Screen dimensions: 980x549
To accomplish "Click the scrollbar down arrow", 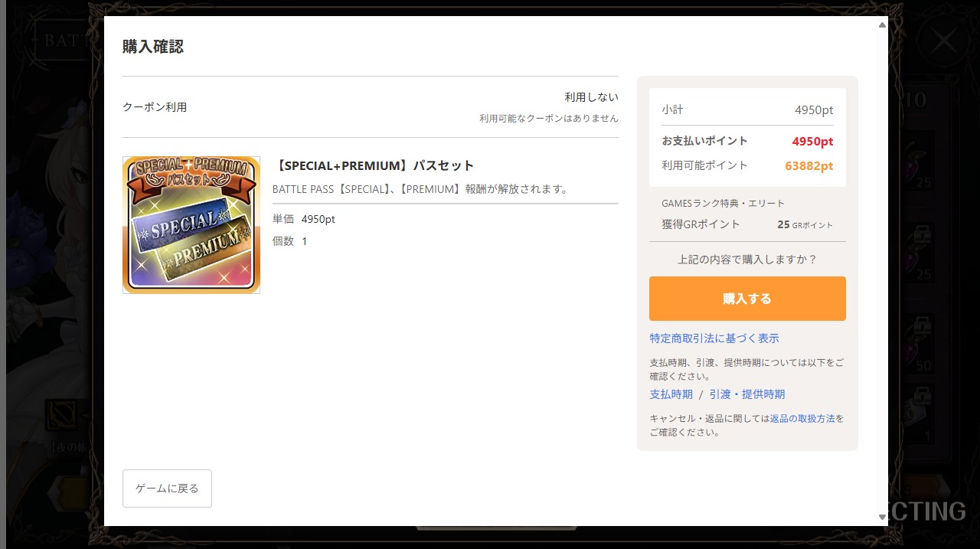I will pos(882,517).
